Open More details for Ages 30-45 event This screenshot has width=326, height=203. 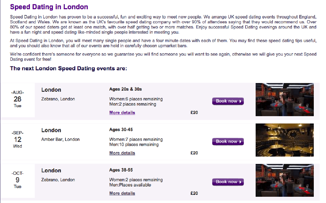tap(122, 153)
